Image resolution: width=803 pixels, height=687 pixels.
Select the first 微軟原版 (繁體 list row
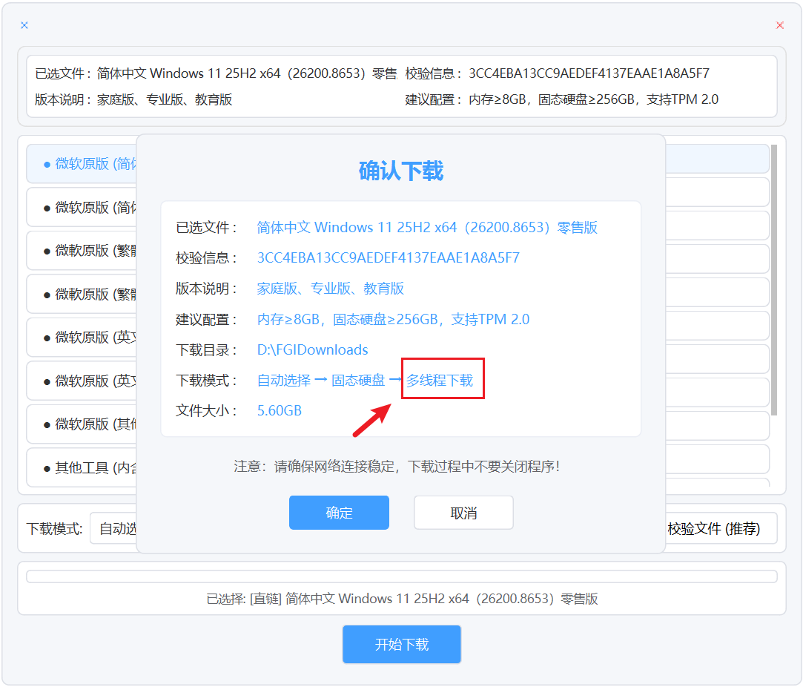(x=82, y=251)
